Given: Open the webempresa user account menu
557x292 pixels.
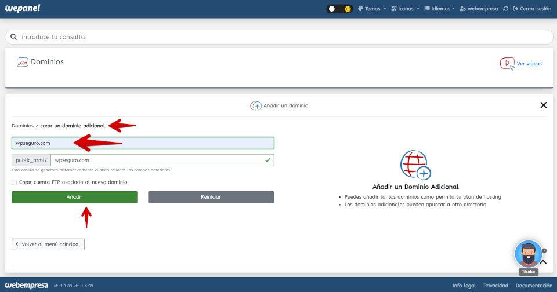Looking at the screenshot, I should point(479,9).
